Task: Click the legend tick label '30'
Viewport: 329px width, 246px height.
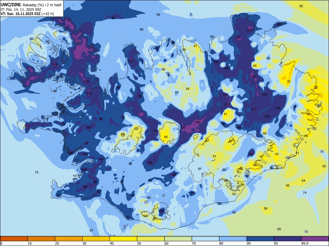Action: (84, 243)
